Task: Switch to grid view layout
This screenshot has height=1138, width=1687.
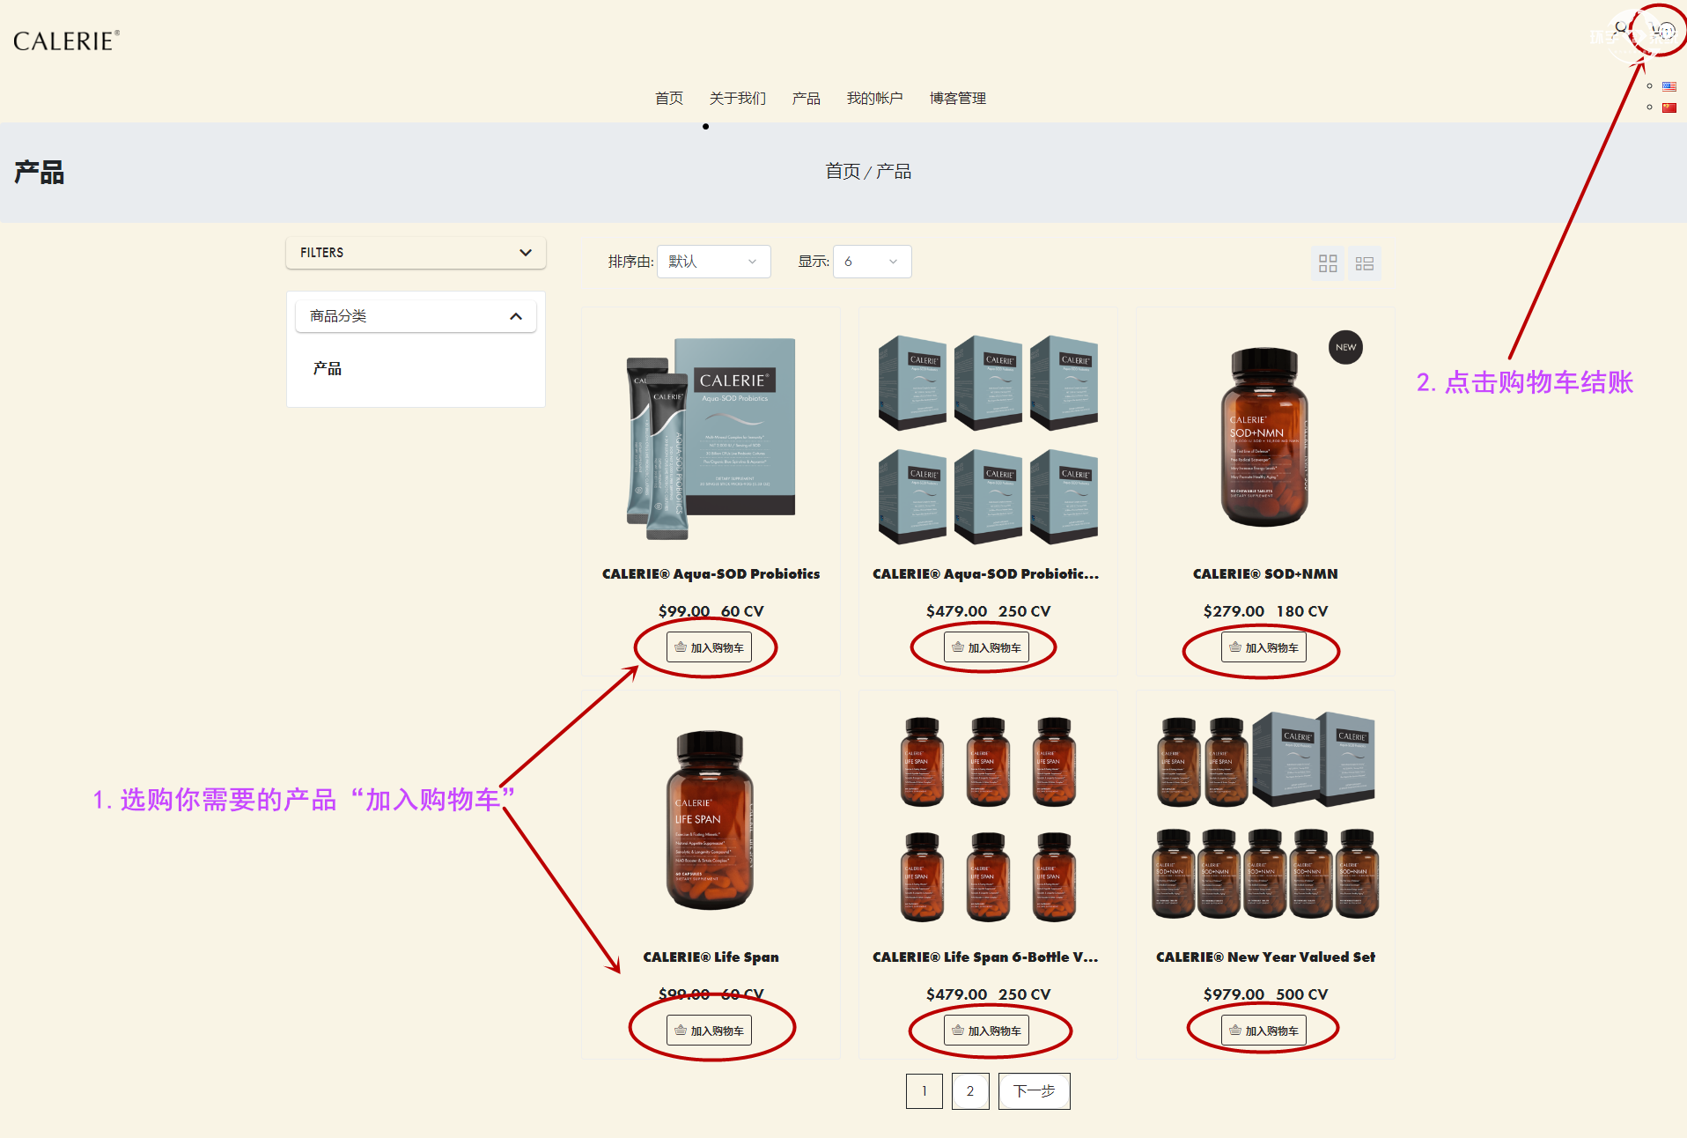Action: pos(1328,263)
